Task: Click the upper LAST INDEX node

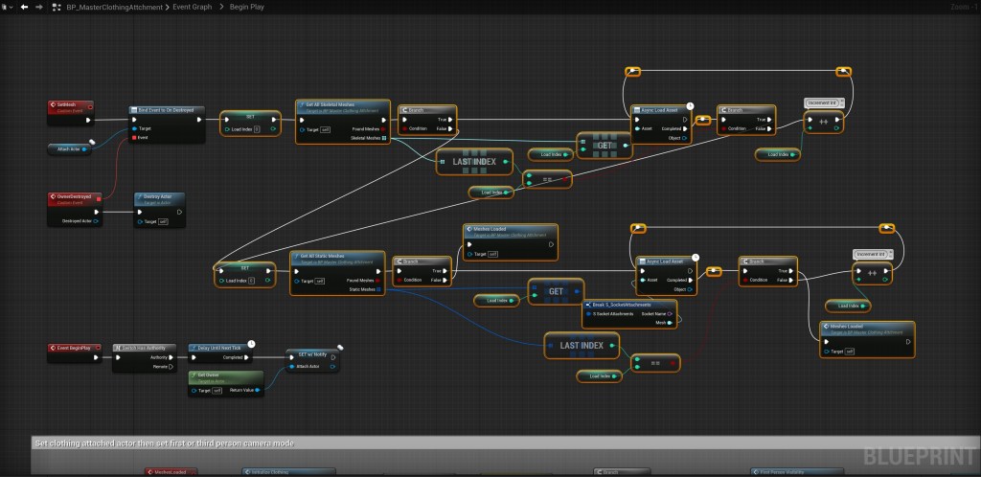Action: pyautogui.click(x=474, y=161)
